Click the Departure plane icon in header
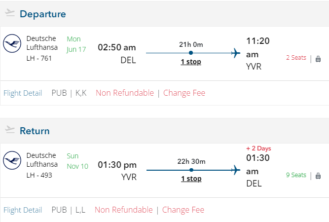This screenshot has height=222, width=329. pos(10,13)
